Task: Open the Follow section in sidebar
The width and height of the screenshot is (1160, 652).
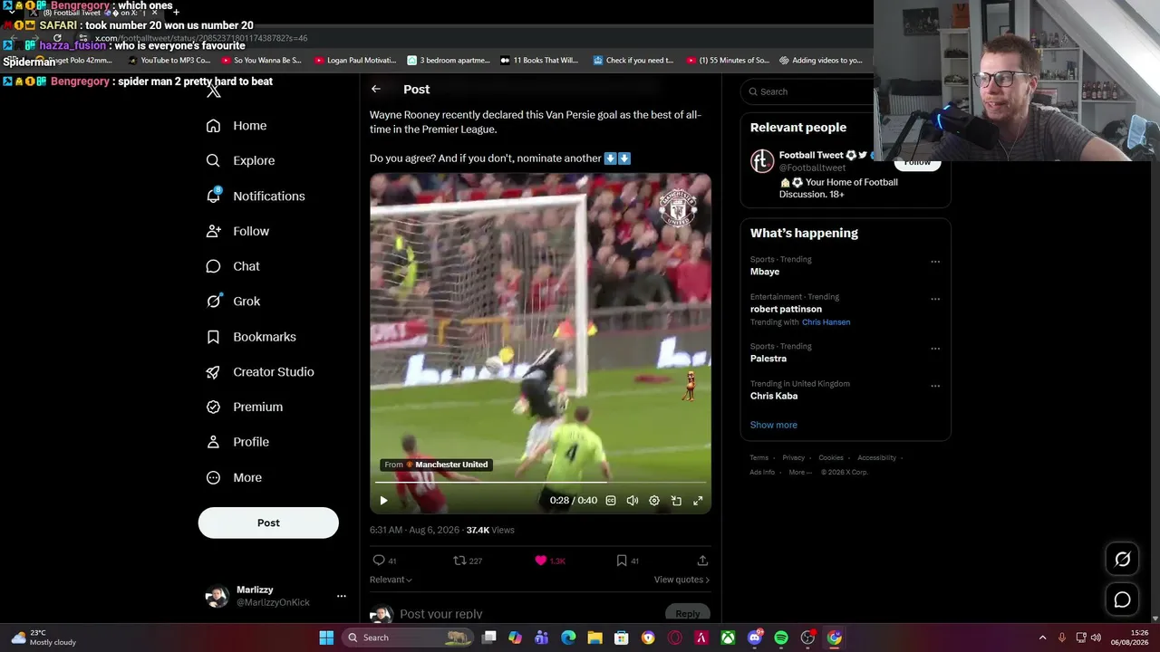Action: [x=237, y=231]
